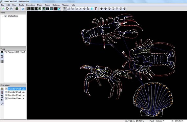Open the Plugins menu
The image size is (187, 122).
click(x=65, y=5)
